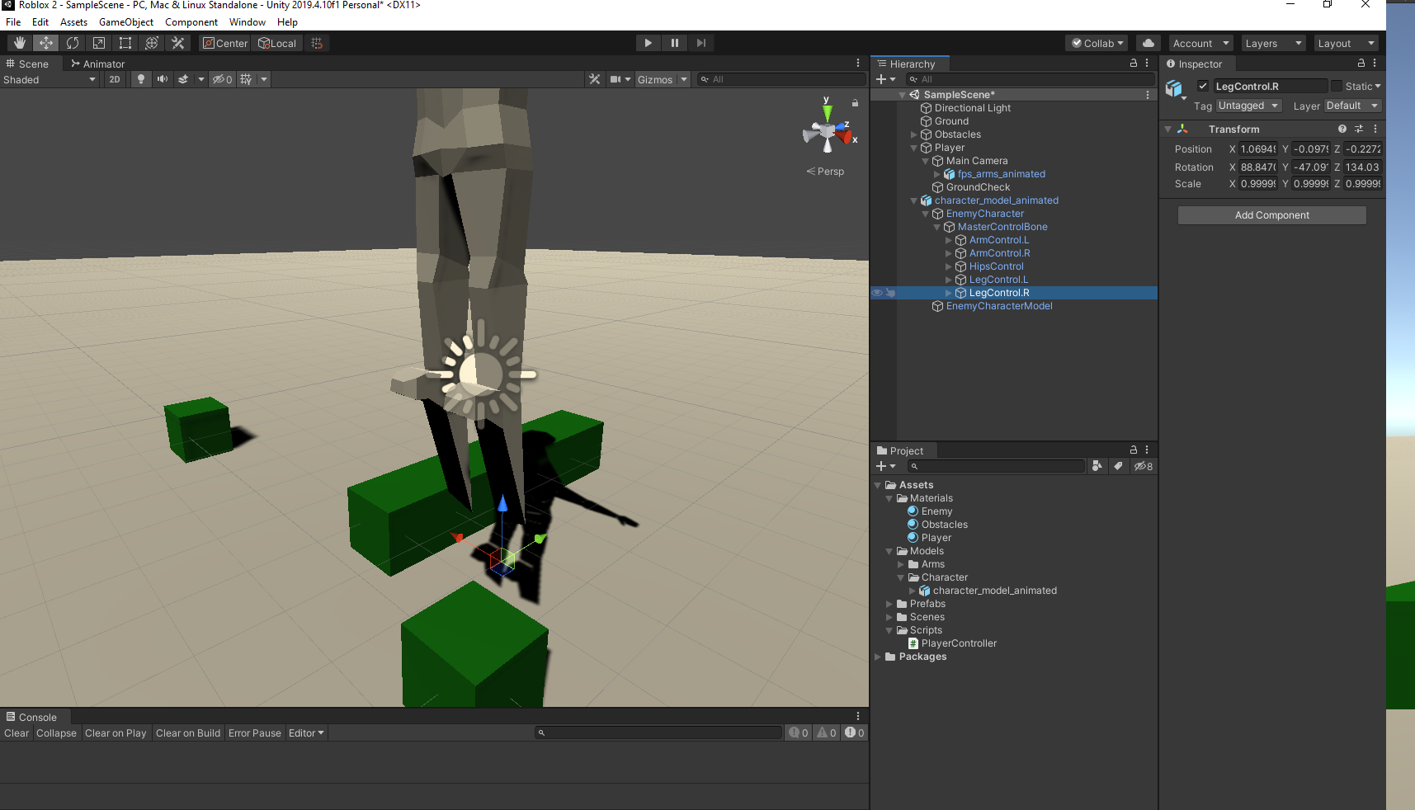Open the File menu
Image resolution: width=1415 pixels, height=810 pixels.
click(13, 22)
